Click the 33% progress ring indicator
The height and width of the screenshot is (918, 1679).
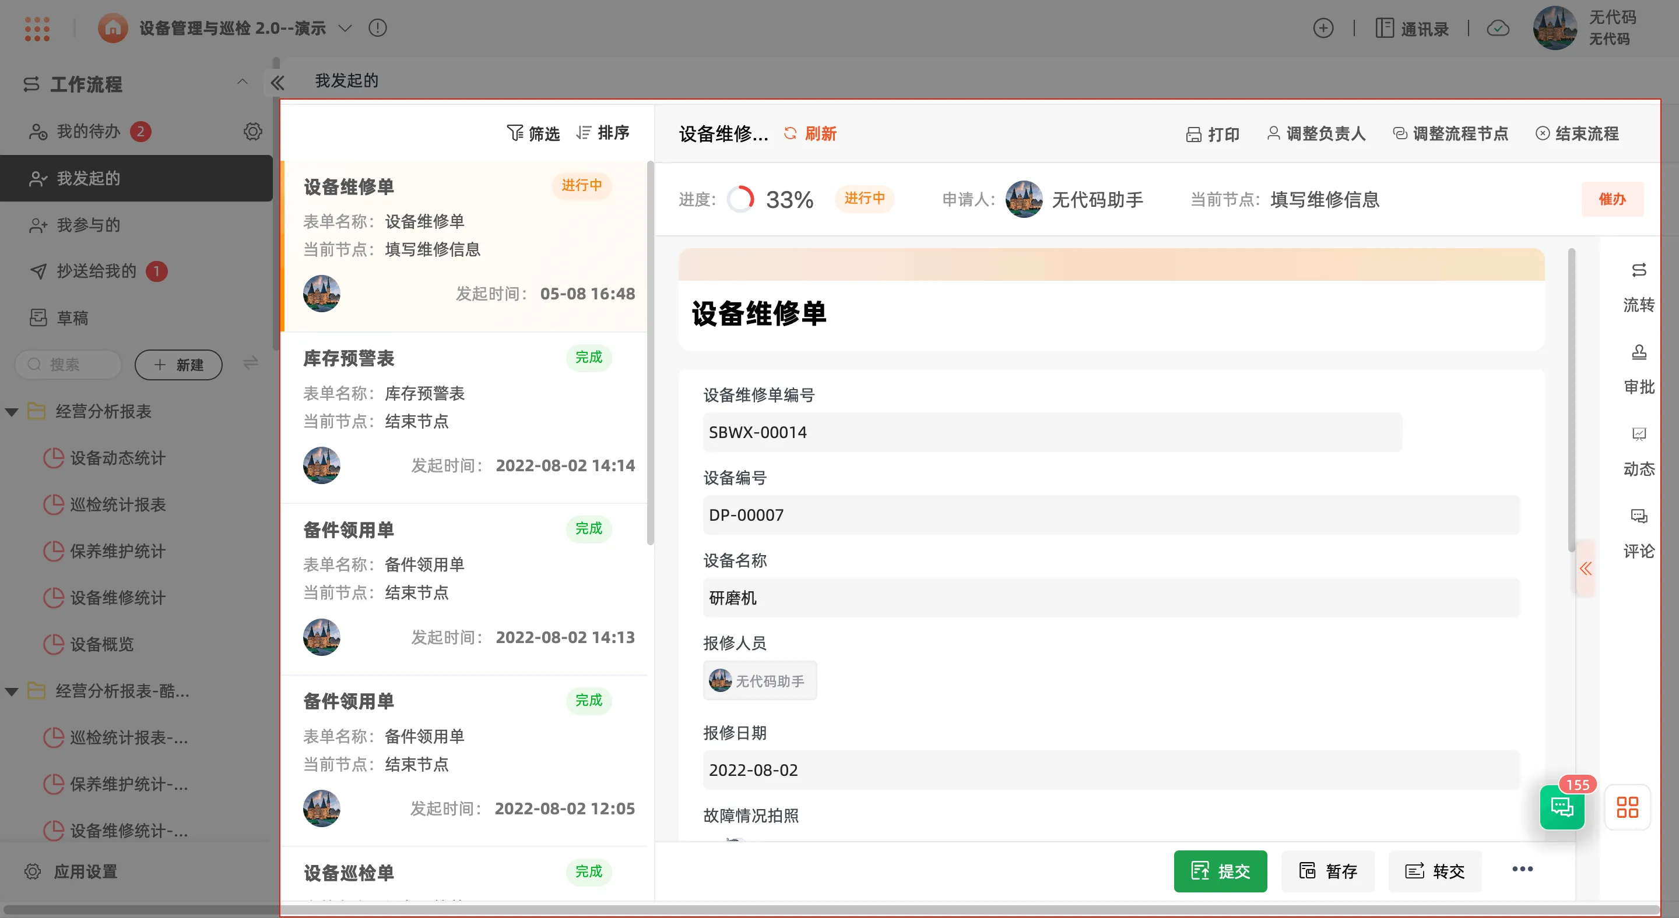[741, 199]
